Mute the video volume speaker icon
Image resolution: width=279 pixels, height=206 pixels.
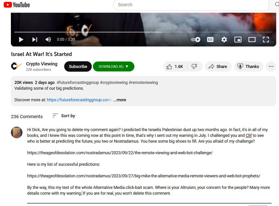[x=48, y=39]
